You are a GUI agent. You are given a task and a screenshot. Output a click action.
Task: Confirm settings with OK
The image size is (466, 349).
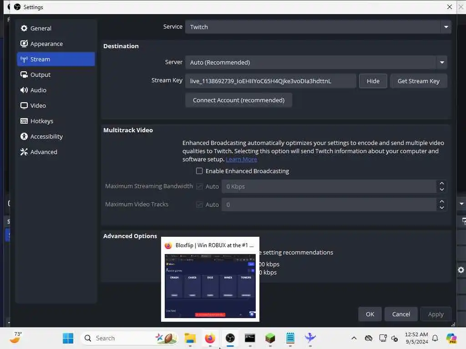click(x=370, y=314)
